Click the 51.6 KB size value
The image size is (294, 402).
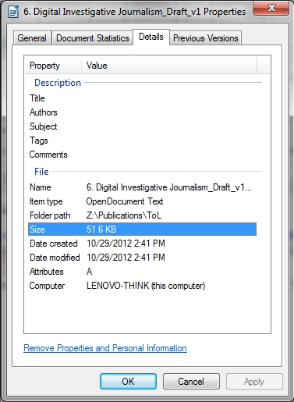coord(101,229)
